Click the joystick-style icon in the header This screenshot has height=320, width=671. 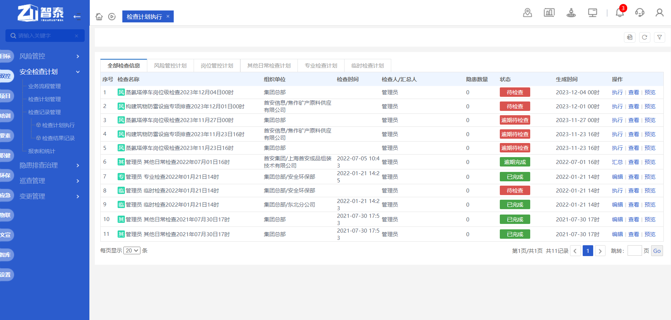pos(571,13)
